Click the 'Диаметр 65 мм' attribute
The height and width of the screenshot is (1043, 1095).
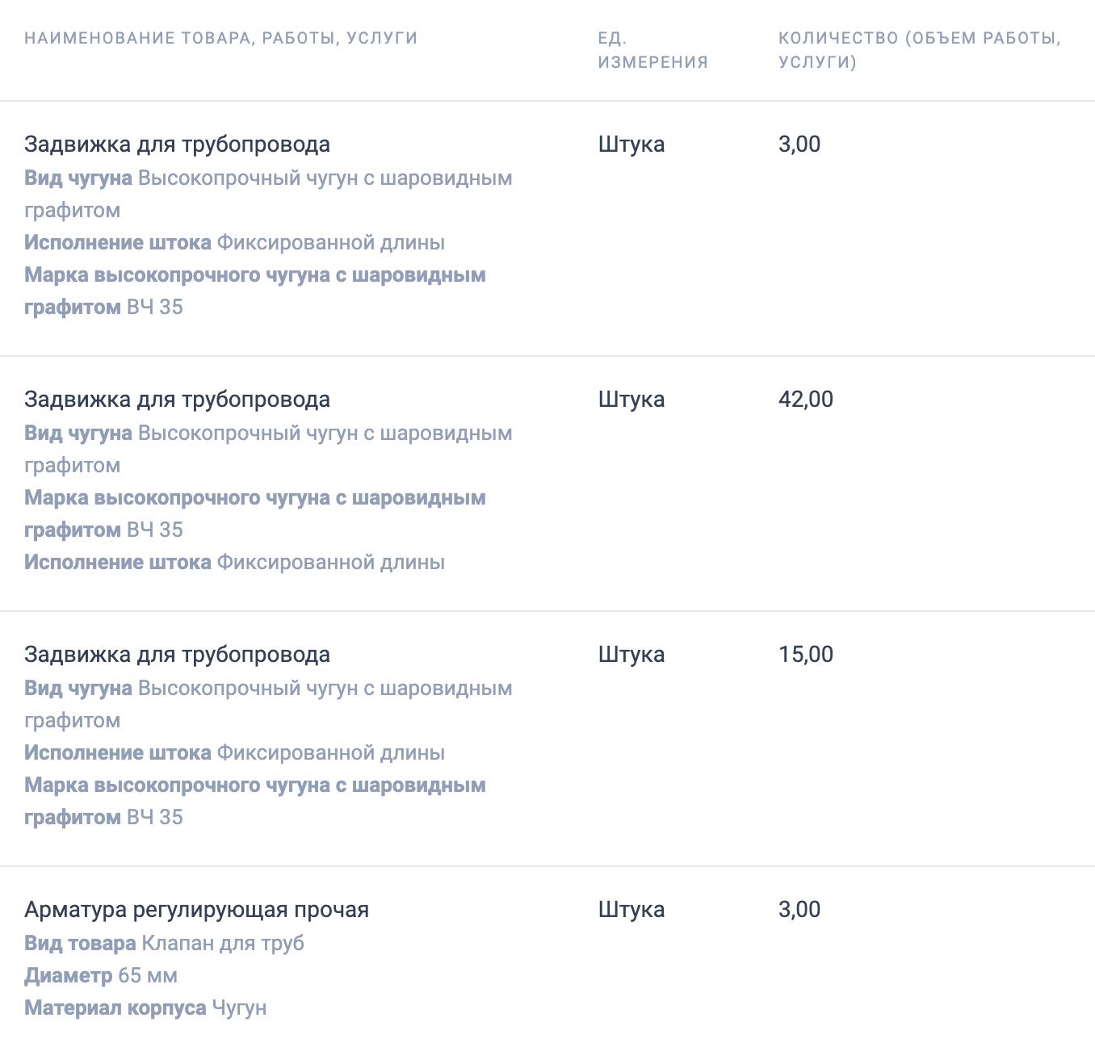(101, 975)
